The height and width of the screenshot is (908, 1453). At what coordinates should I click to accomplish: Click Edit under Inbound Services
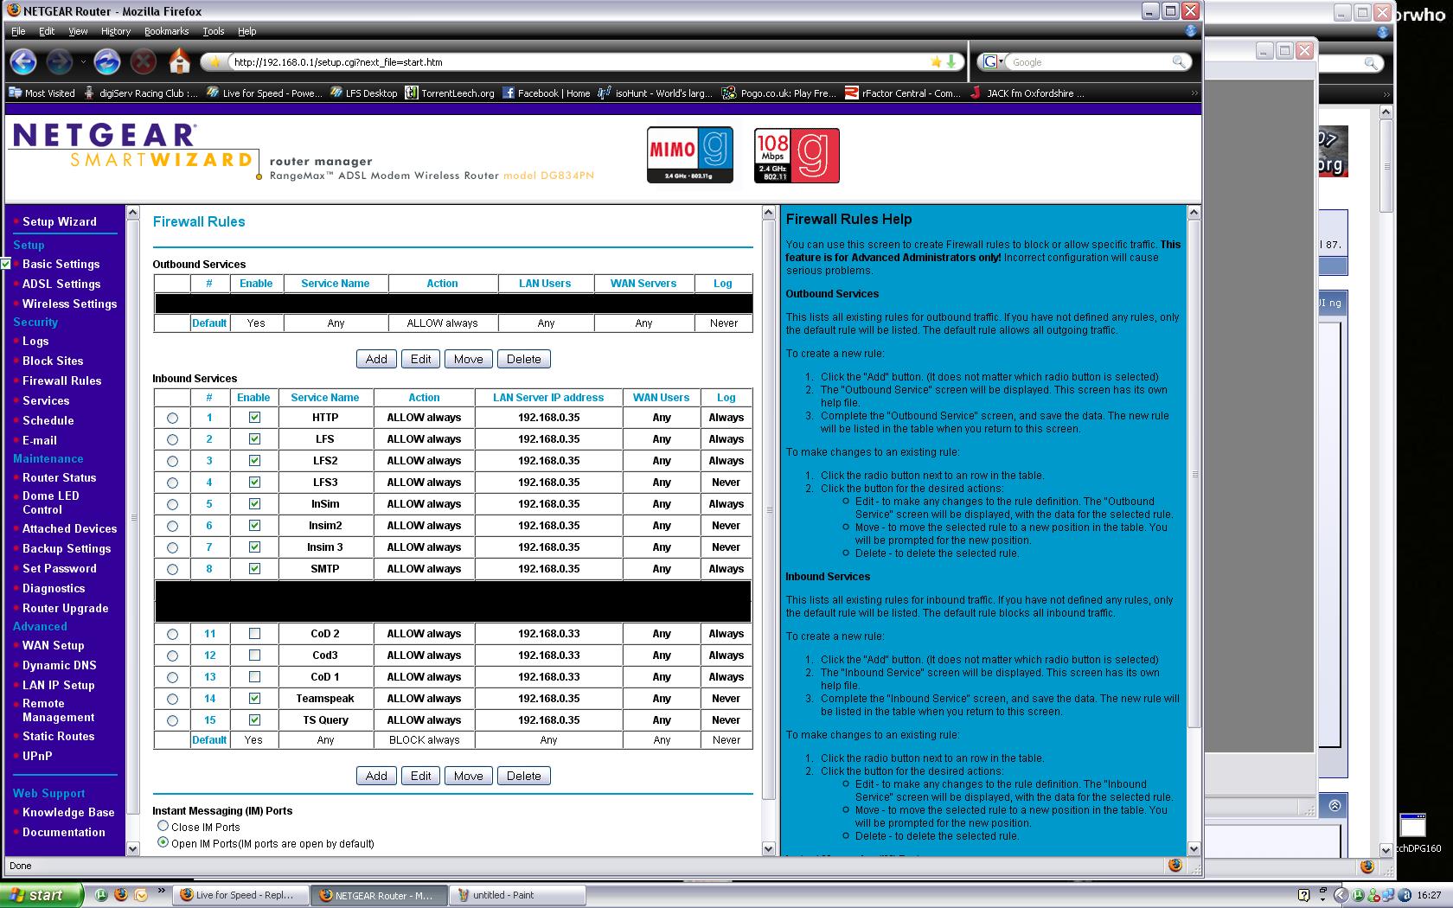point(420,776)
